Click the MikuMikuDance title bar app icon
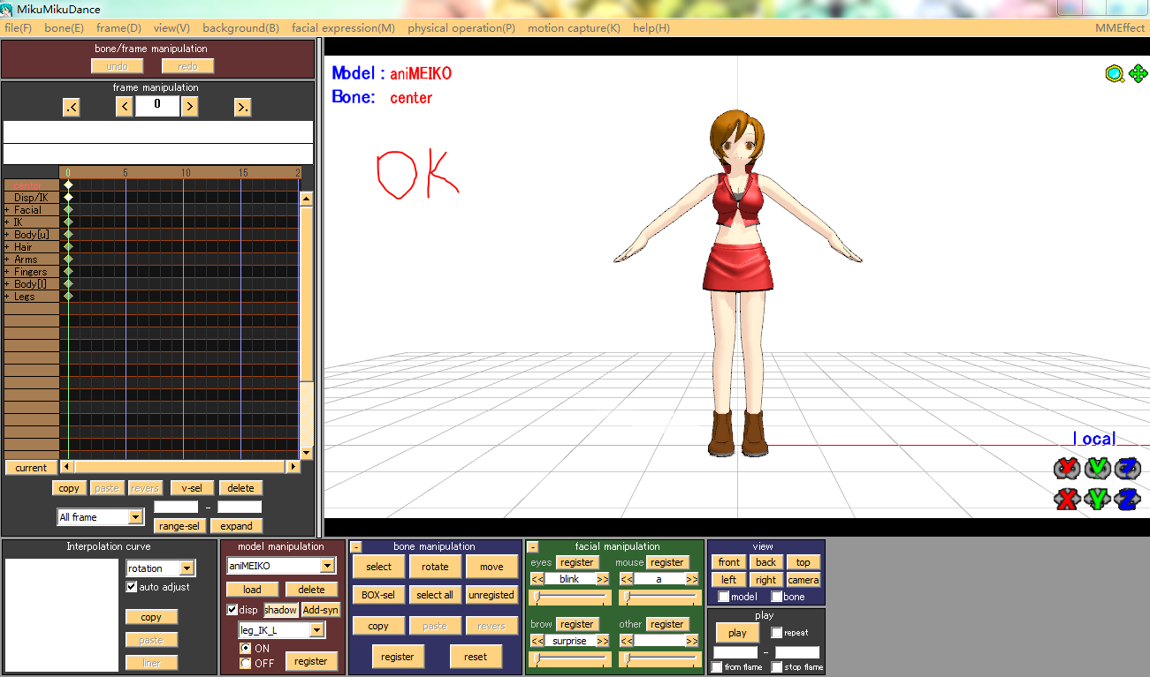Viewport: 1150px width, 677px height. click(8, 10)
